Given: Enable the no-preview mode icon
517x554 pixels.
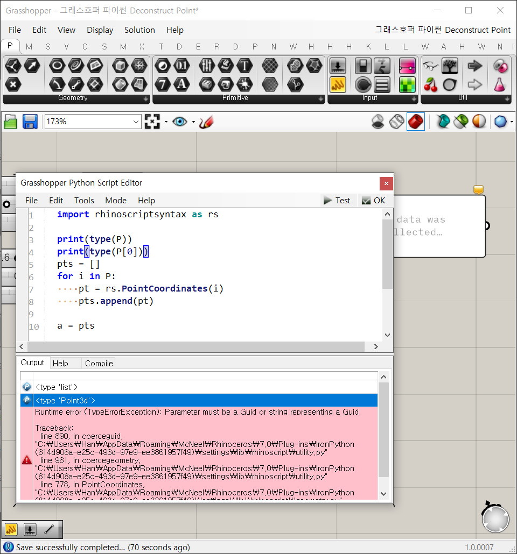Looking at the screenshot, I should [x=378, y=122].
